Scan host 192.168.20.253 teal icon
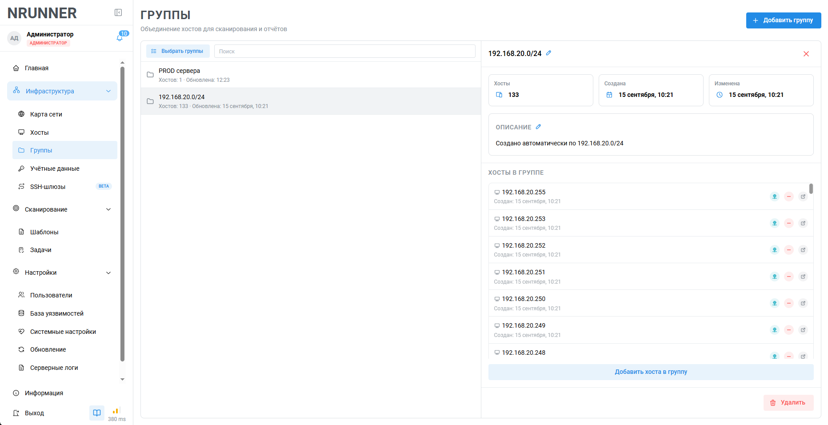828x425 pixels. (775, 223)
